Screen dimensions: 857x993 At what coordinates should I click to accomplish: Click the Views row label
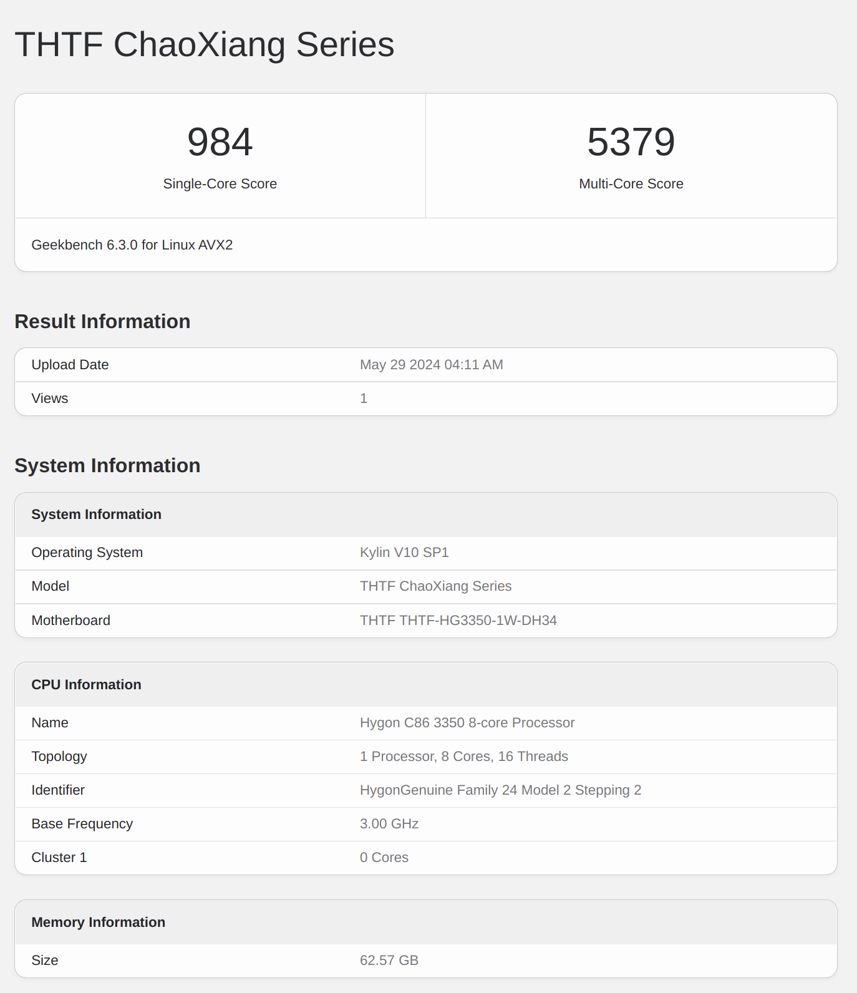click(50, 399)
